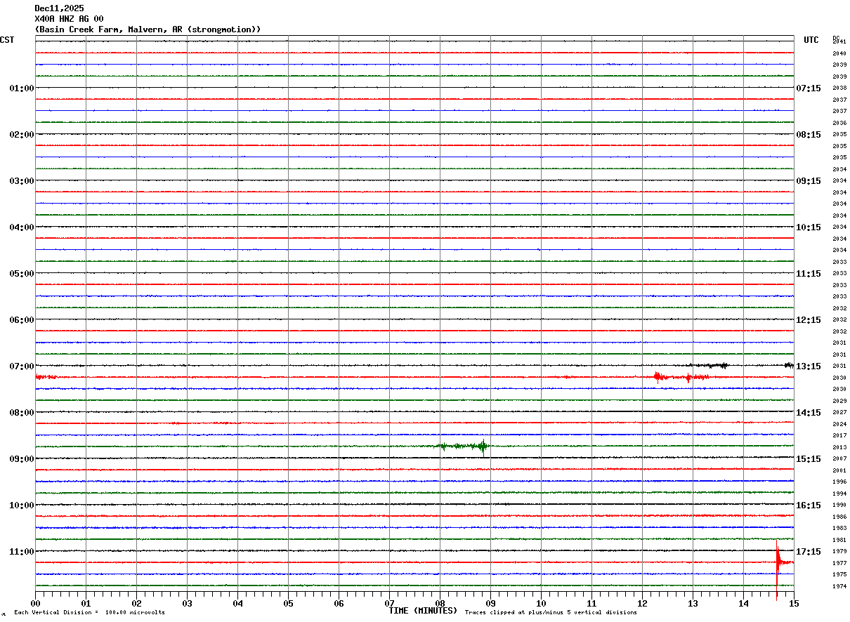Viewport: 850px width, 622px height.
Task: Click the DC value 2017
Action: click(x=839, y=436)
